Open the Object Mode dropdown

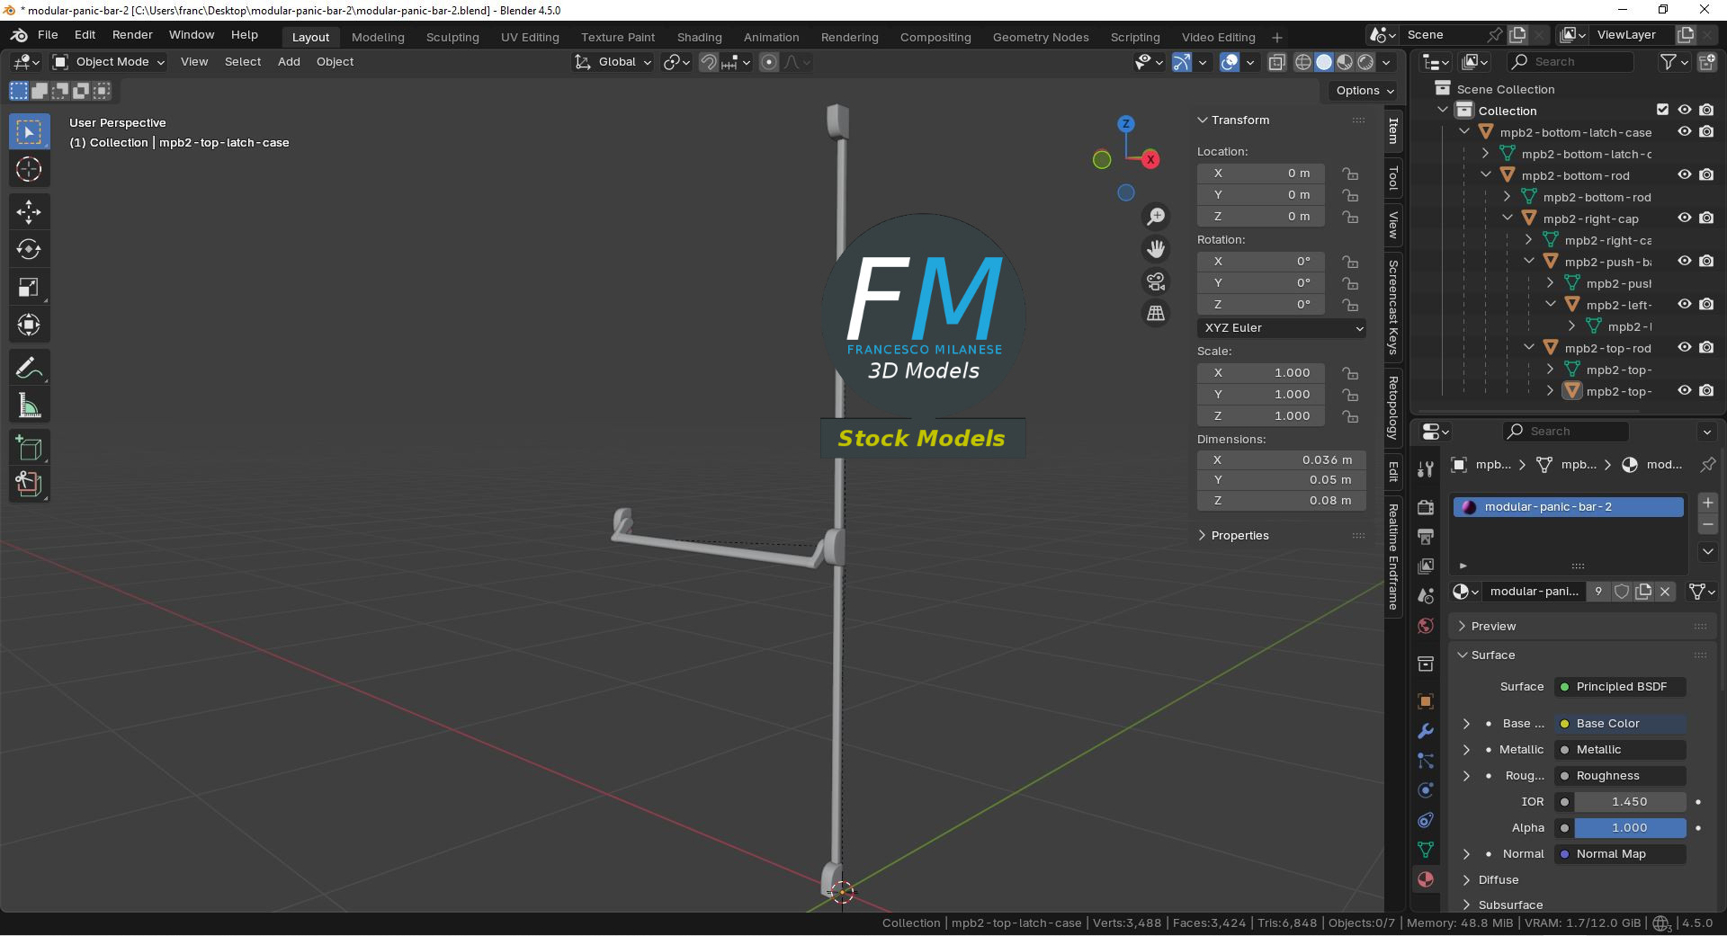click(109, 62)
